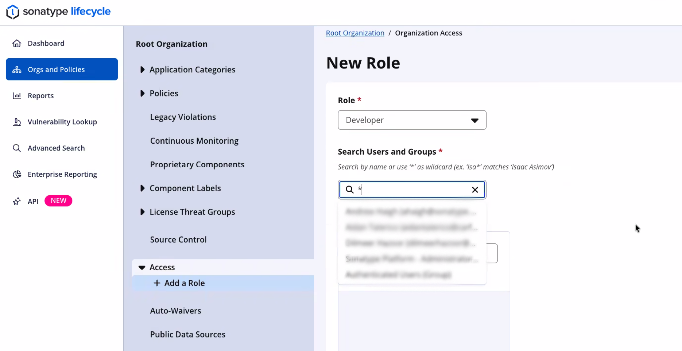
Task: Click the Organization Access breadcrumb text
Action: pos(429,33)
